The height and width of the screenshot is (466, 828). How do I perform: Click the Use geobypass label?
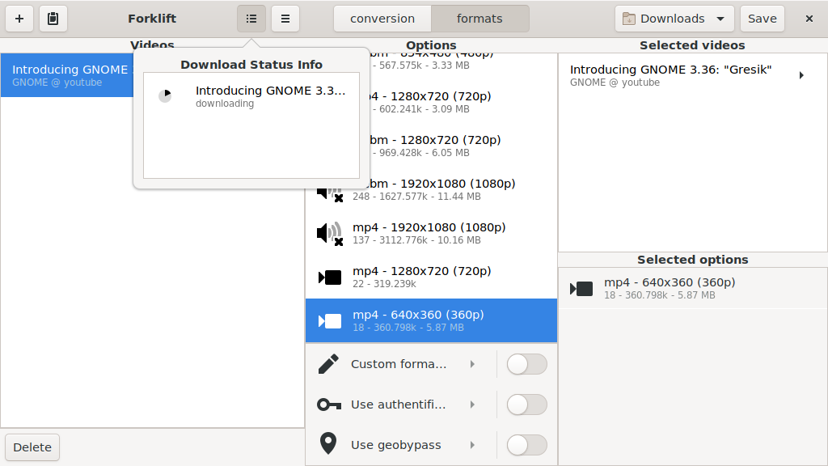click(395, 445)
